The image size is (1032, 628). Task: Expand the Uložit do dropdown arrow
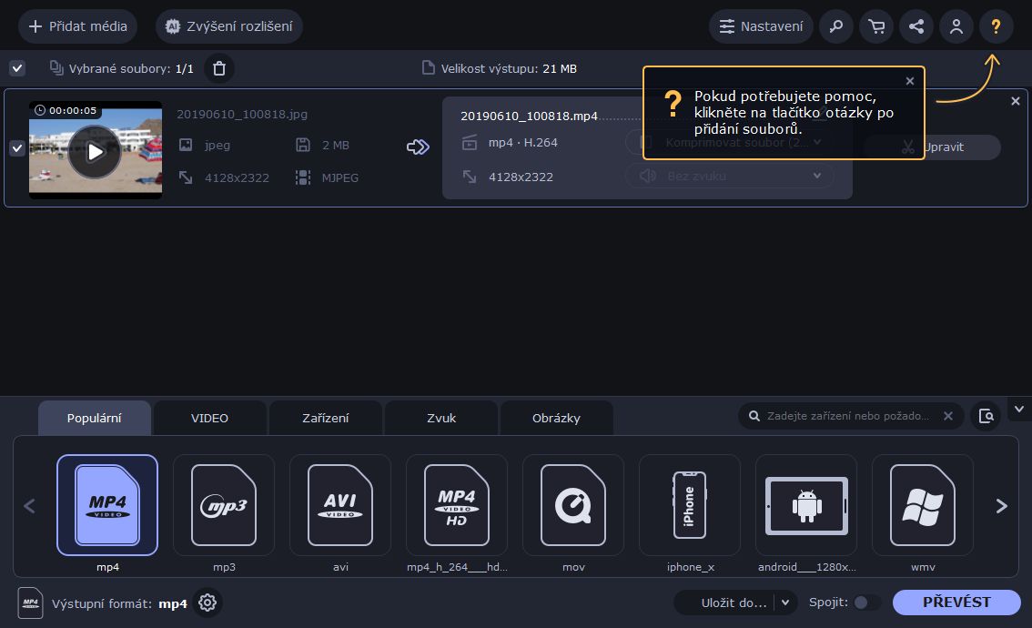(785, 603)
